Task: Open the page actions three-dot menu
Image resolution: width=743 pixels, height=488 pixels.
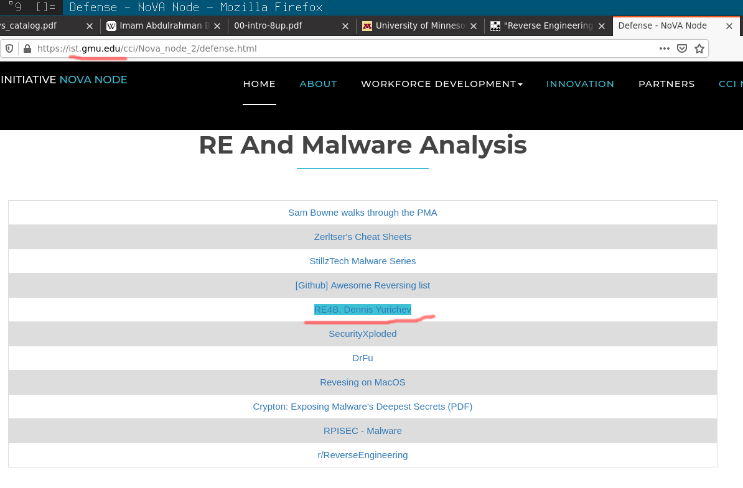Action: tap(665, 48)
